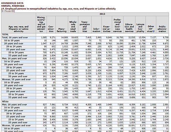
Task: Open footnote 1 link in Other services header
Action: [x=153, y=31]
